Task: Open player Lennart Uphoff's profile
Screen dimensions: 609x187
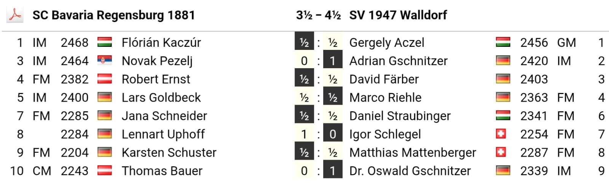Action: 163,134
